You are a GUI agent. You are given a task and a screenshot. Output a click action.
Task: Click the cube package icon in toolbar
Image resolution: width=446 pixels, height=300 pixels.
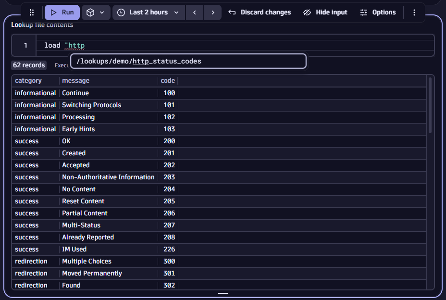(90, 12)
